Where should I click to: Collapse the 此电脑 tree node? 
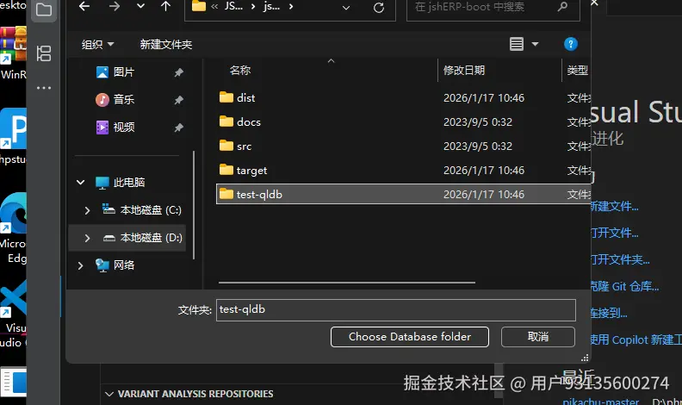click(80, 183)
